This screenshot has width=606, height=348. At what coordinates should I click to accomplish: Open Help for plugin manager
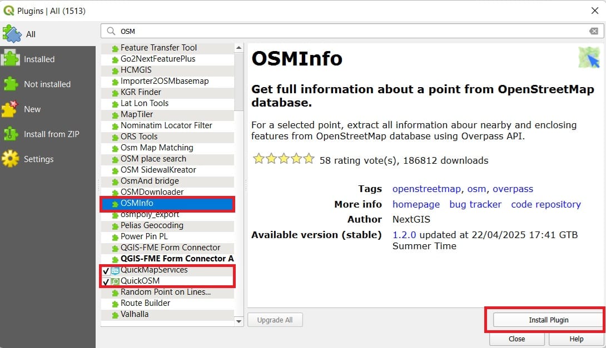576,339
